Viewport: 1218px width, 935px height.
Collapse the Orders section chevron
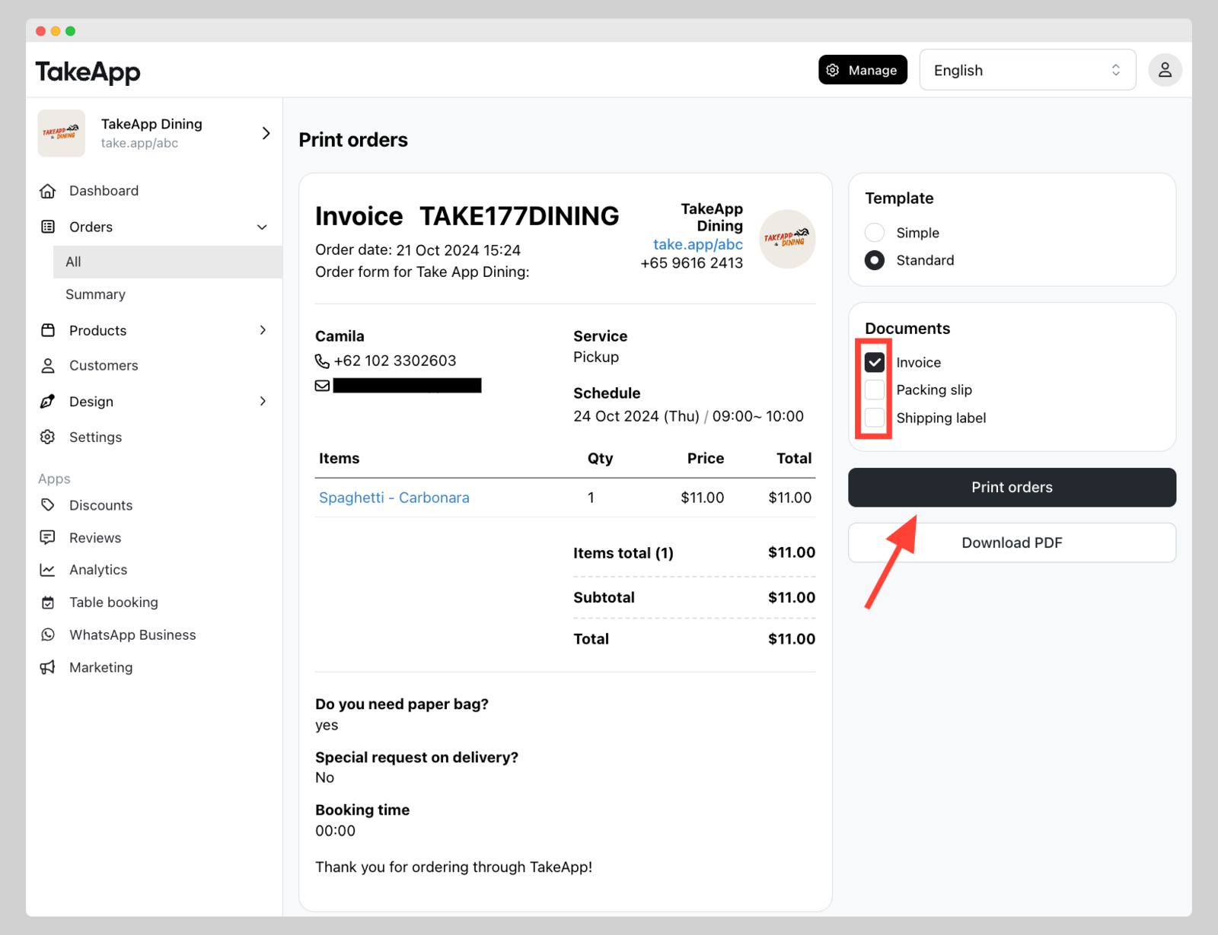(262, 227)
